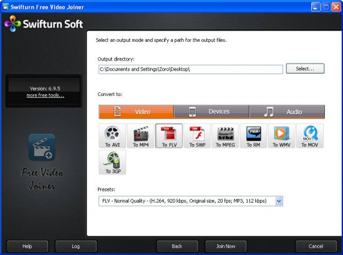Choose the To MP4 clapperboard icon

141,136
